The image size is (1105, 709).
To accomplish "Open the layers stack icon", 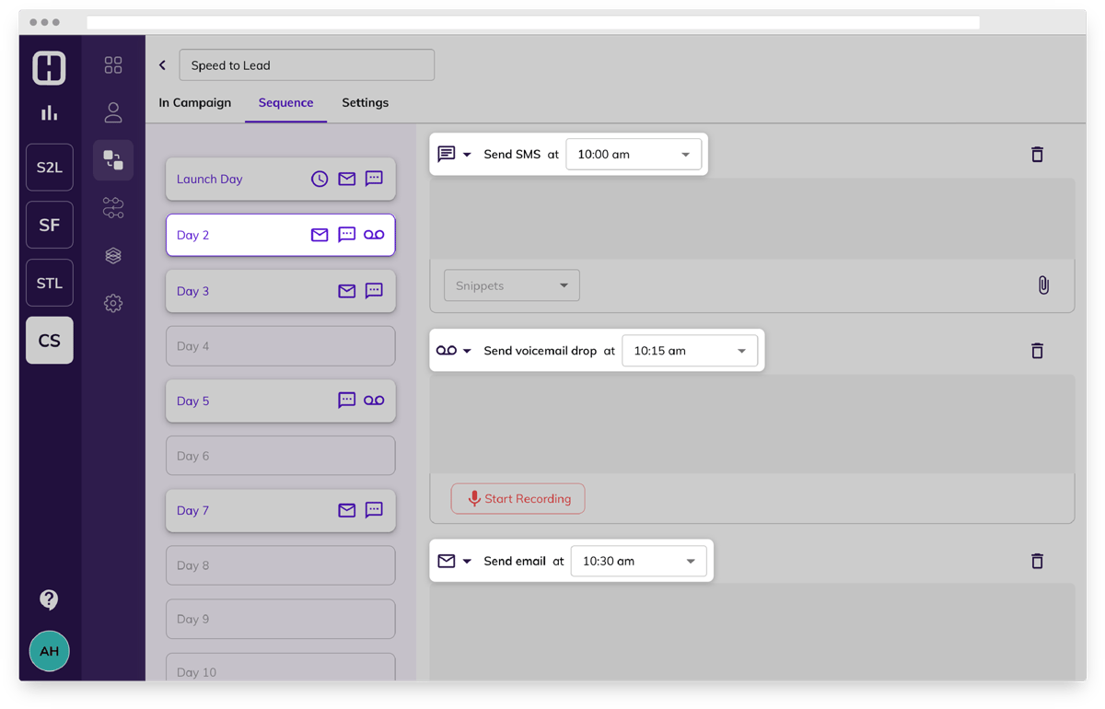I will tap(112, 255).
